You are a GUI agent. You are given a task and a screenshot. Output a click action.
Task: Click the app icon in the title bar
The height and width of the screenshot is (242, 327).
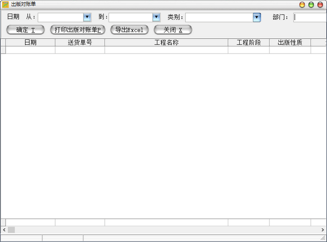(5, 4)
